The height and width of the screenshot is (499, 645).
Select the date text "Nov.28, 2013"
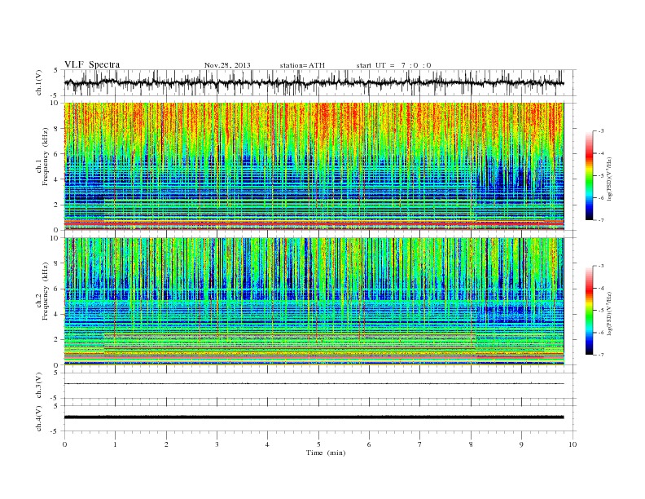(227, 65)
